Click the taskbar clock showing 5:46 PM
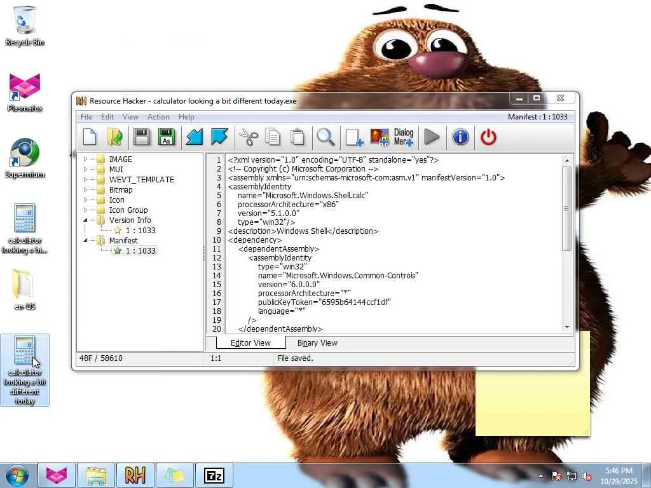The height and width of the screenshot is (488, 651). click(x=618, y=476)
